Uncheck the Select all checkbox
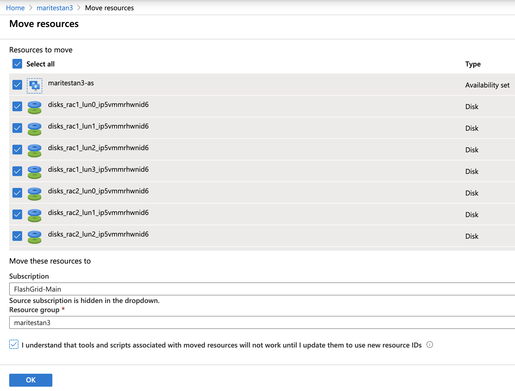 17,64
